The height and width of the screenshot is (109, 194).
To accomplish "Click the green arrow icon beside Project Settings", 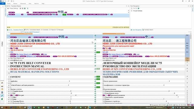I will tap(28, 8).
